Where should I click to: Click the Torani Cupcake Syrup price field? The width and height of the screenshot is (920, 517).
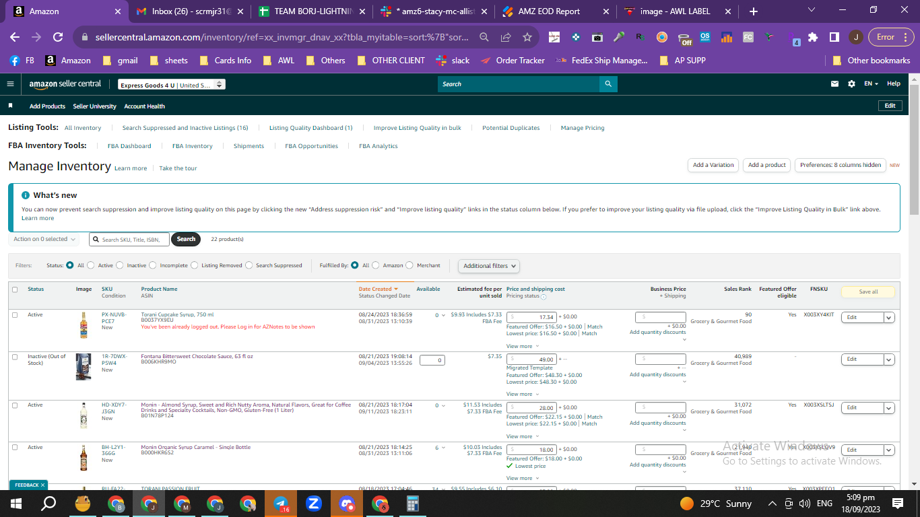pos(531,317)
